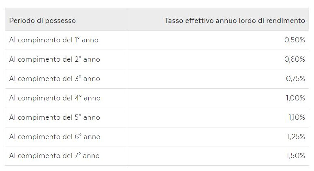The height and width of the screenshot is (171, 314).
Task: Click the word 'Periodo' in the header
Action: pos(22,21)
